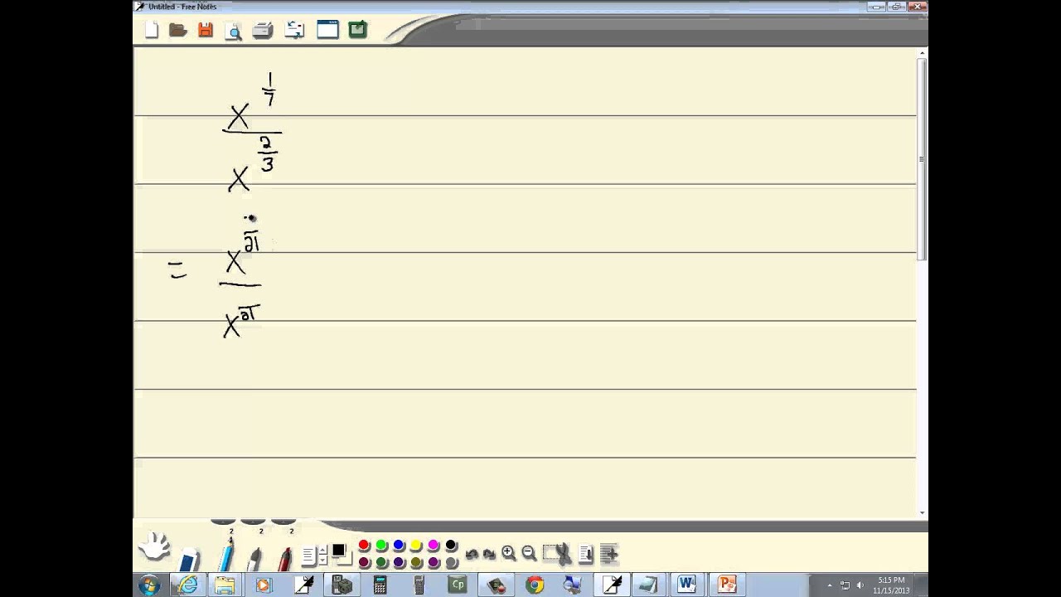Decrease value with the spinner down arrow
Screen dimensions: 1061x597
coord(322,560)
